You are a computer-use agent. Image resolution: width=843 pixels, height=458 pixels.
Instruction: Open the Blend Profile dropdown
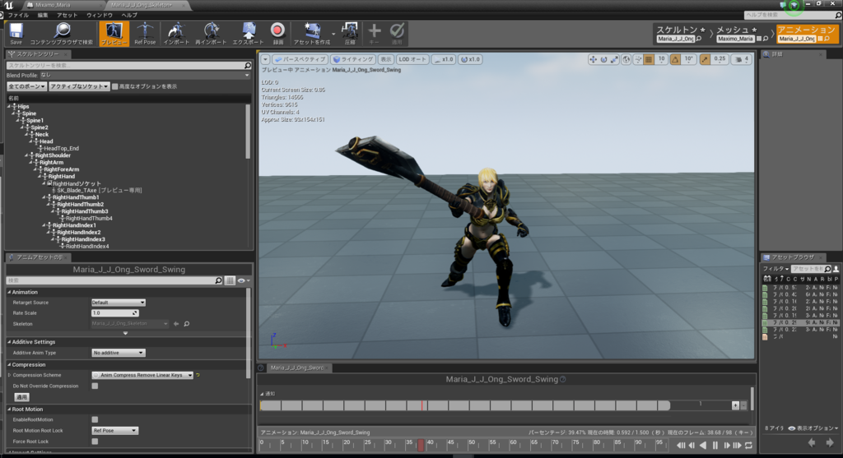tap(145, 75)
